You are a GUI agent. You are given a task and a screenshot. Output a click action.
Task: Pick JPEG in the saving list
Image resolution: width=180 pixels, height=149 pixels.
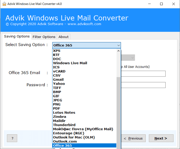click(x=84, y=100)
